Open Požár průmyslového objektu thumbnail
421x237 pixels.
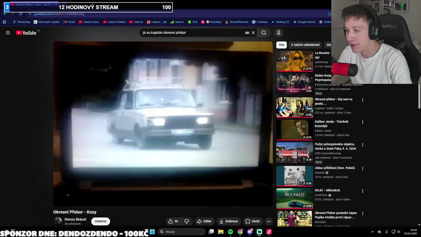click(x=295, y=152)
